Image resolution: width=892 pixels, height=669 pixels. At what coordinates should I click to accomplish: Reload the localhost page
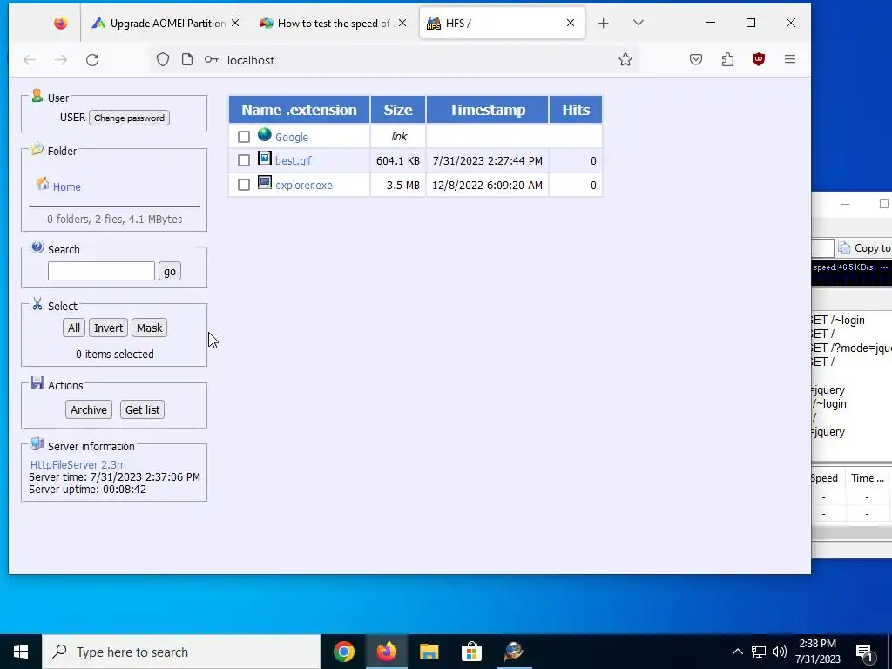pyautogui.click(x=92, y=60)
